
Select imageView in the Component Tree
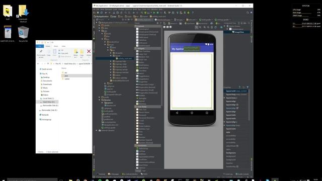pos(239,32)
